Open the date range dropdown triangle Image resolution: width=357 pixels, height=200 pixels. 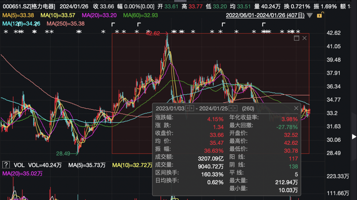310,16
